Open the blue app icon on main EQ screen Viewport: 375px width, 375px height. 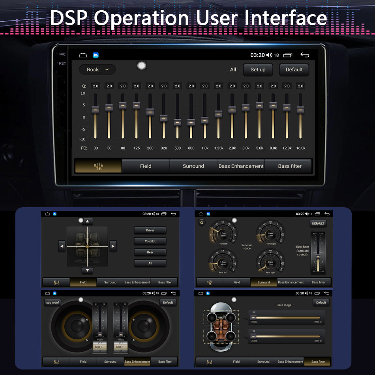pyautogui.click(x=96, y=55)
